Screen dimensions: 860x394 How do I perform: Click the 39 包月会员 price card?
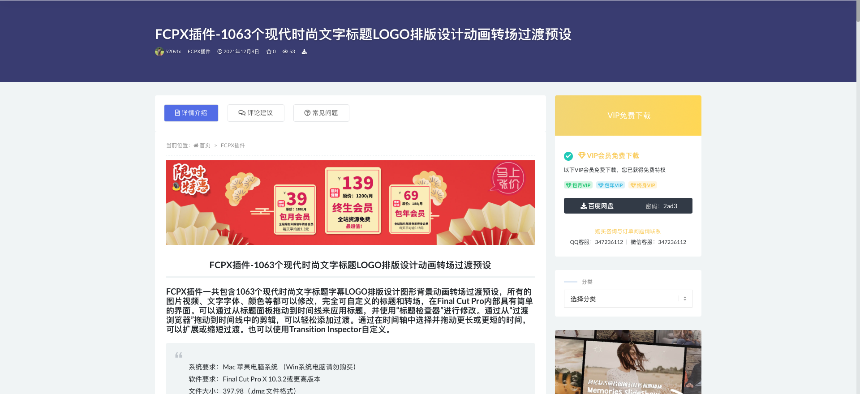pyautogui.click(x=295, y=210)
